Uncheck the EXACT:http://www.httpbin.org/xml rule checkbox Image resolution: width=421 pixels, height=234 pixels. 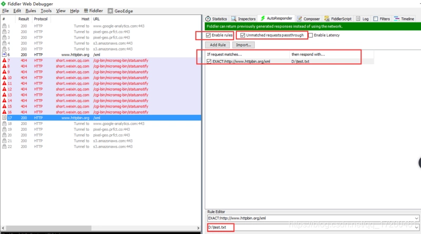pos(209,61)
